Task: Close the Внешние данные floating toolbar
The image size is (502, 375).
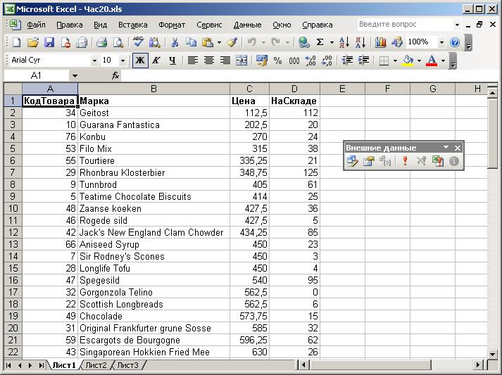Action: coord(457,148)
